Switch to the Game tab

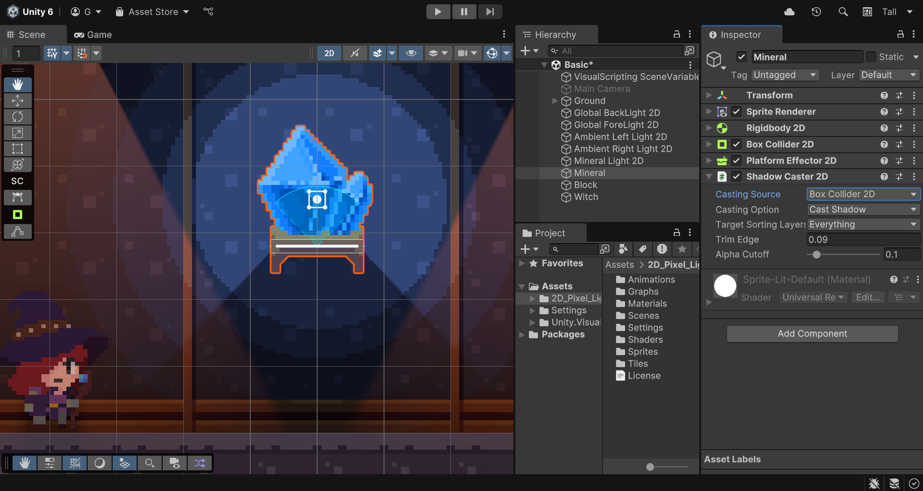pyautogui.click(x=93, y=35)
